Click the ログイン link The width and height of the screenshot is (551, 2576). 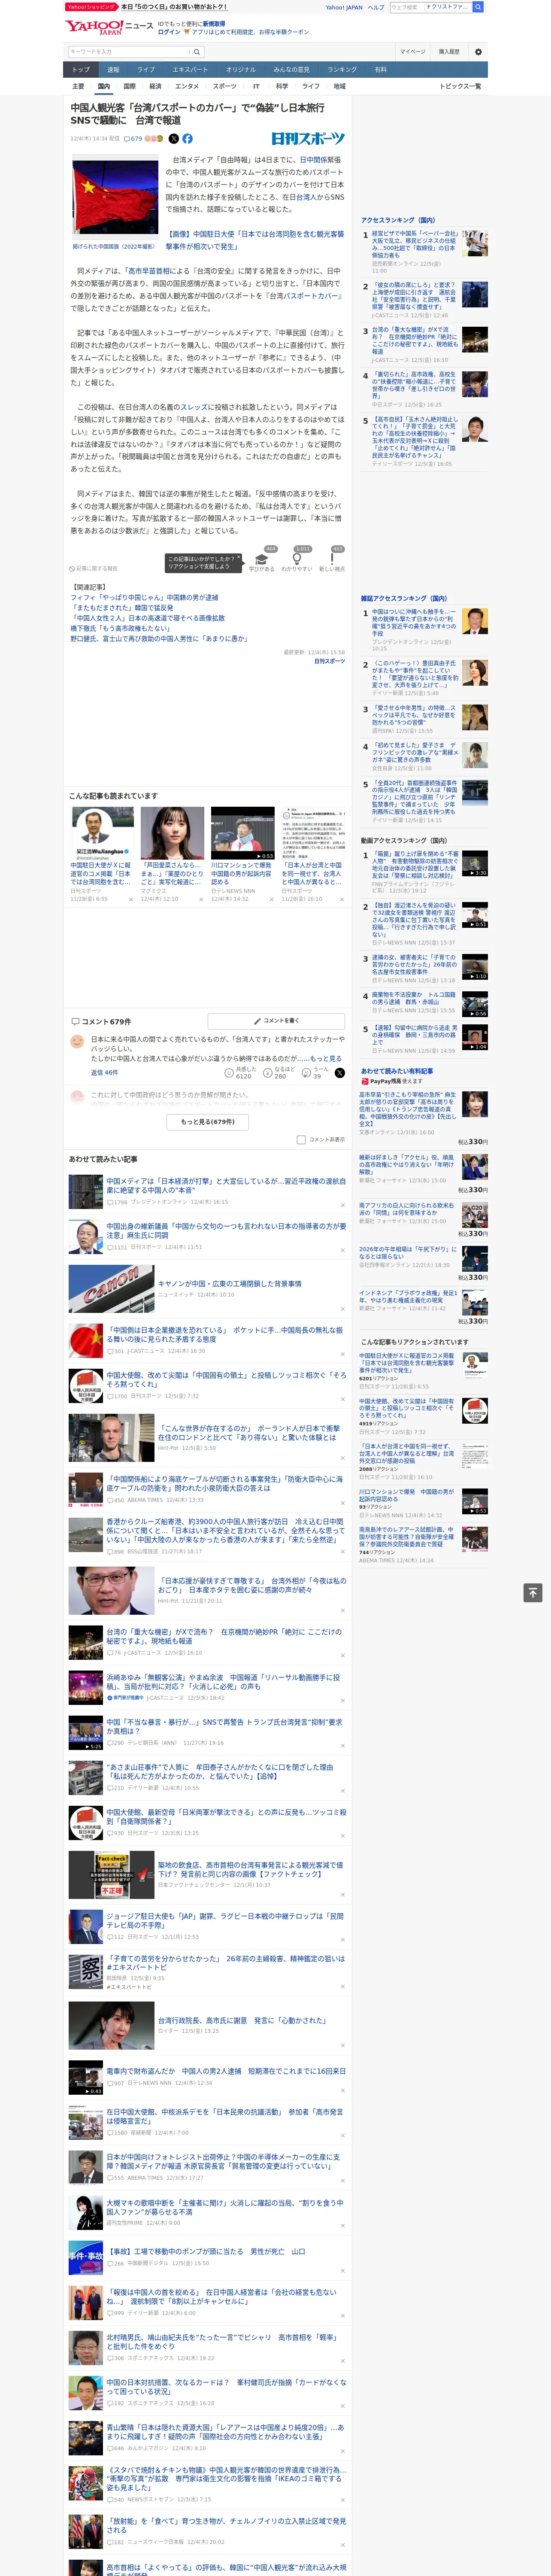coord(169,32)
